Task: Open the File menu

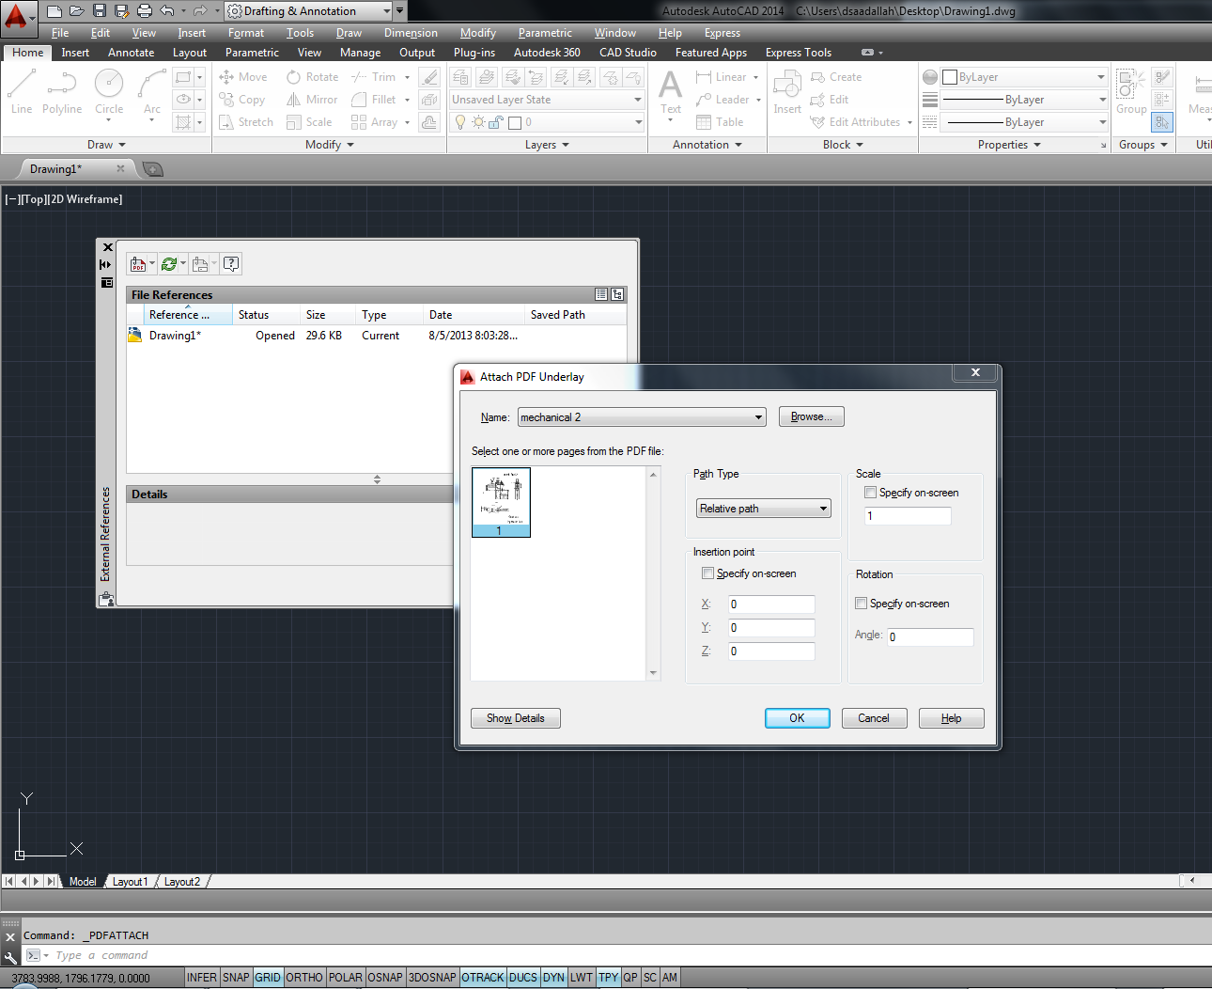Action: pyautogui.click(x=60, y=33)
